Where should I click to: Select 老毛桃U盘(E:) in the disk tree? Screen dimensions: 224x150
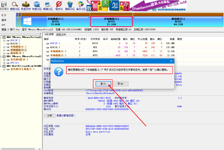(19, 59)
